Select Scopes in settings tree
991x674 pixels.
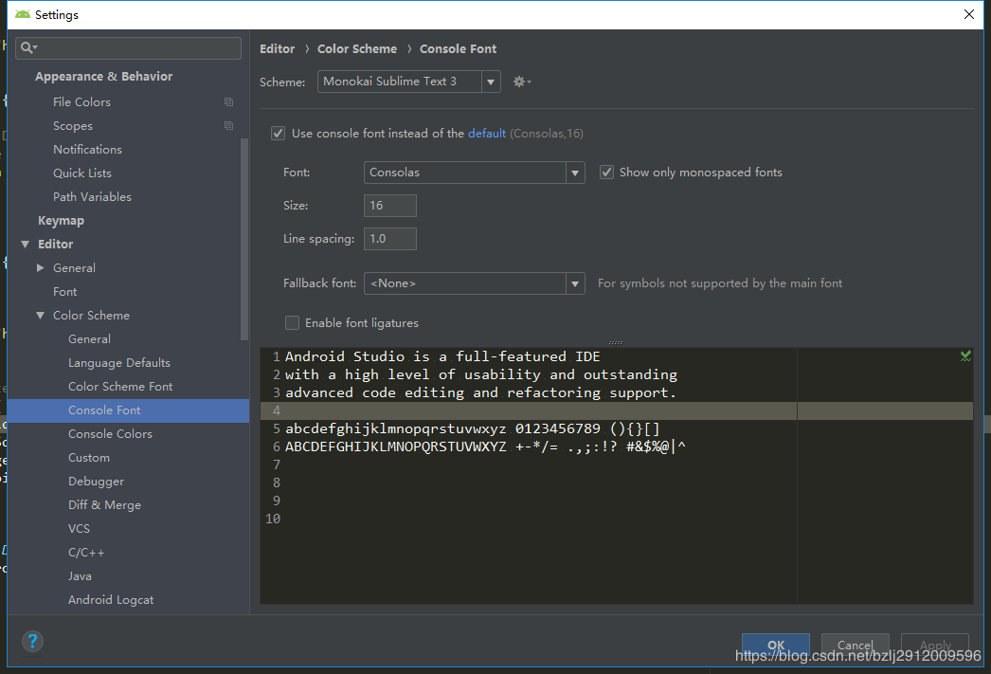(x=73, y=126)
